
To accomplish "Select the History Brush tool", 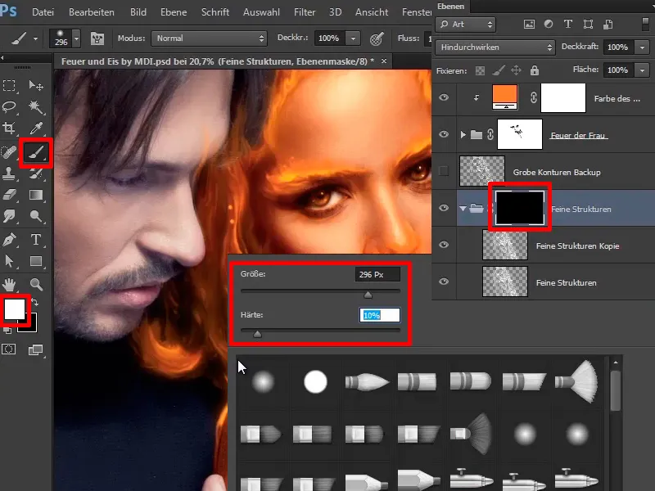I will tap(36, 173).
